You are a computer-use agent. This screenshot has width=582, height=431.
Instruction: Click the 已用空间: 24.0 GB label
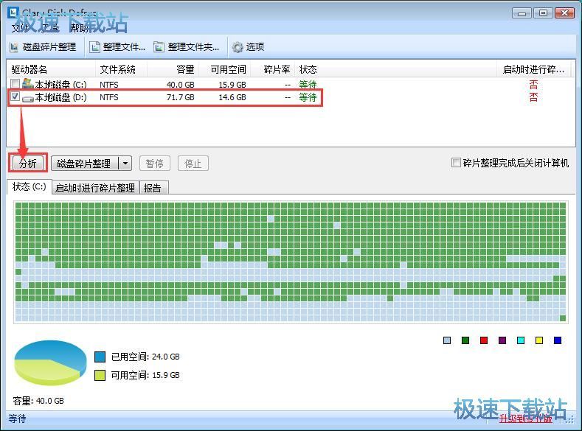tap(145, 357)
